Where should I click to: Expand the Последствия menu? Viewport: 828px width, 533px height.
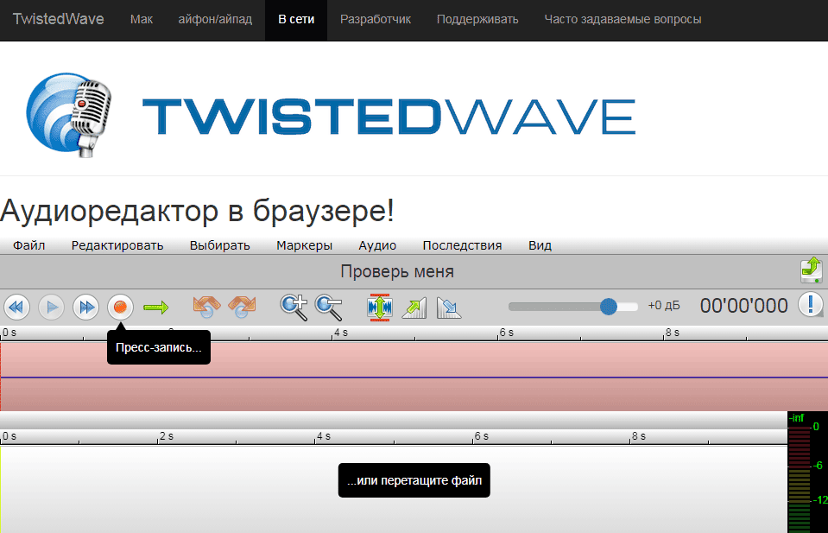[462, 245]
